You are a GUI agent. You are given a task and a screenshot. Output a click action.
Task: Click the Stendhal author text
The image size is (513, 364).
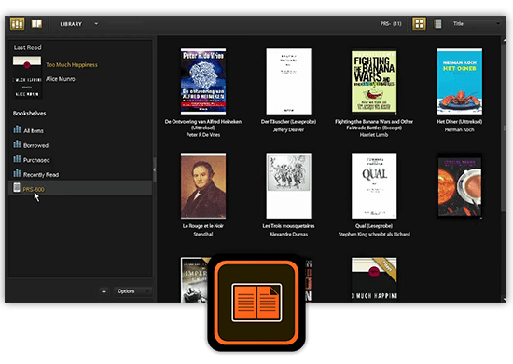click(x=203, y=234)
